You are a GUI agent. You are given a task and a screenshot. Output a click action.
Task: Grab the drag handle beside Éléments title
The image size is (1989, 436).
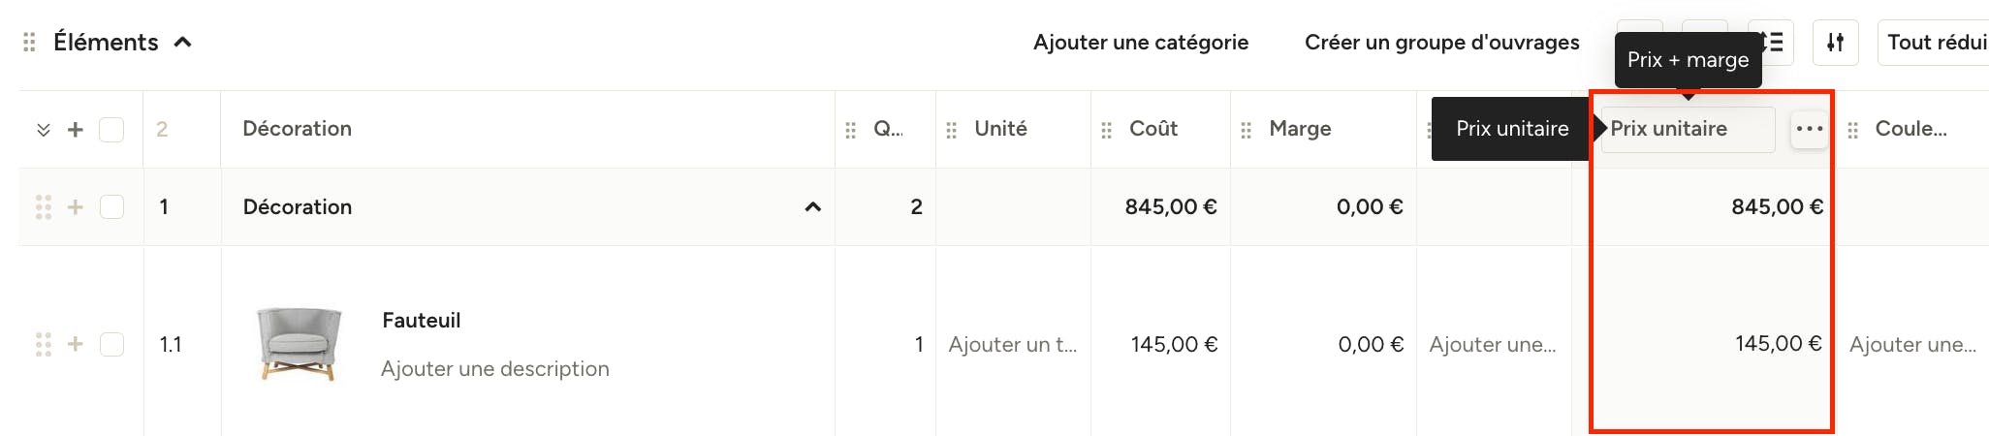[x=29, y=43]
